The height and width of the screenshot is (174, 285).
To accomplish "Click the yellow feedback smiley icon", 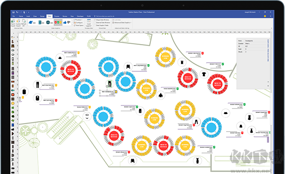I will (x=265, y=16).
